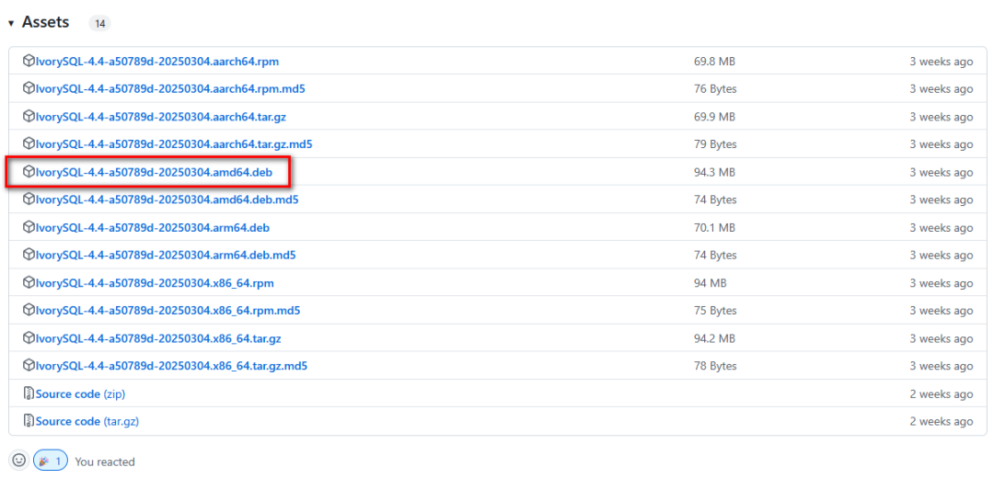Click package icon beside x86_64.tar.gz asset

click(29, 338)
